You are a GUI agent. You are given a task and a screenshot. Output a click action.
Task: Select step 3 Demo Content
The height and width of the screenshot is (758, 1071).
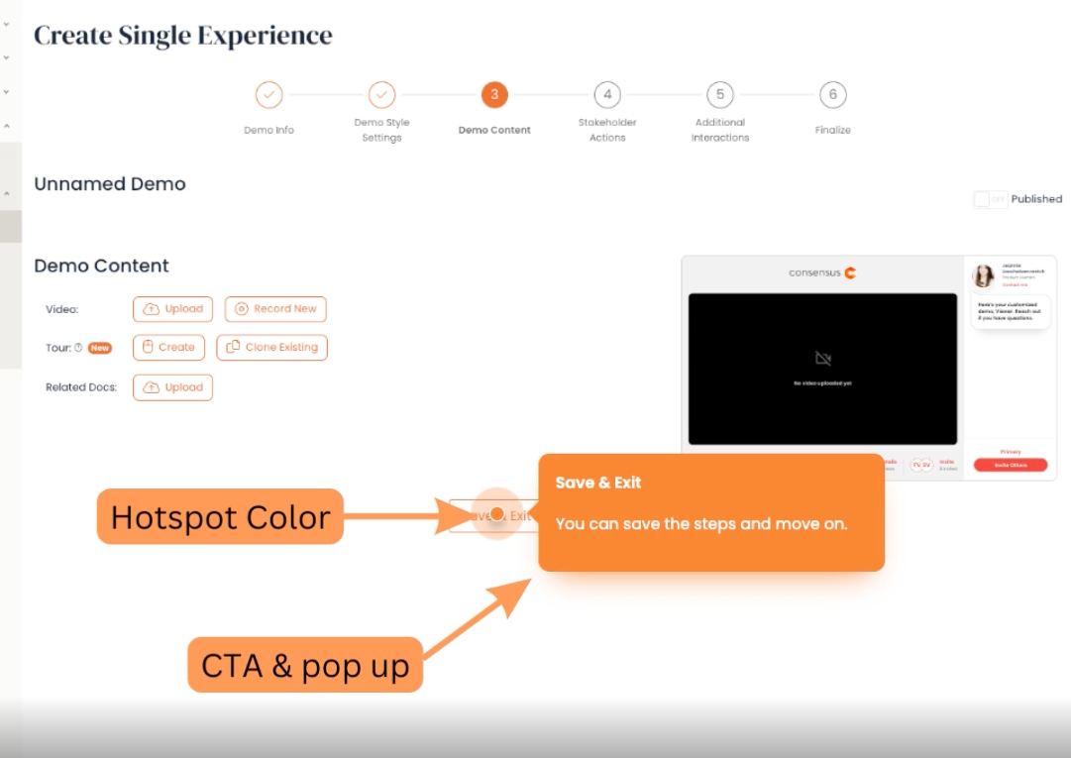(494, 95)
